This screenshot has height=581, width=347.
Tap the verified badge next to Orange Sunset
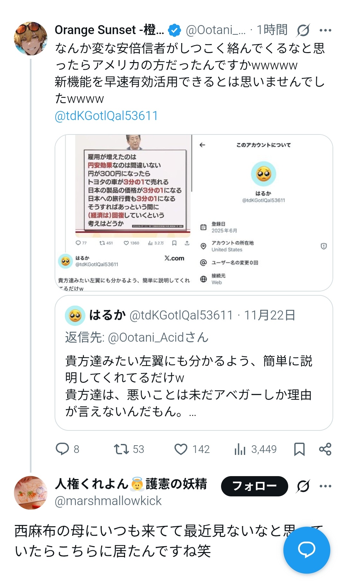point(174,30)
